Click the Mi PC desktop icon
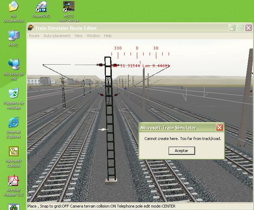Image resolution: width=254 pixels, height=210 pixels. (13, 36)
